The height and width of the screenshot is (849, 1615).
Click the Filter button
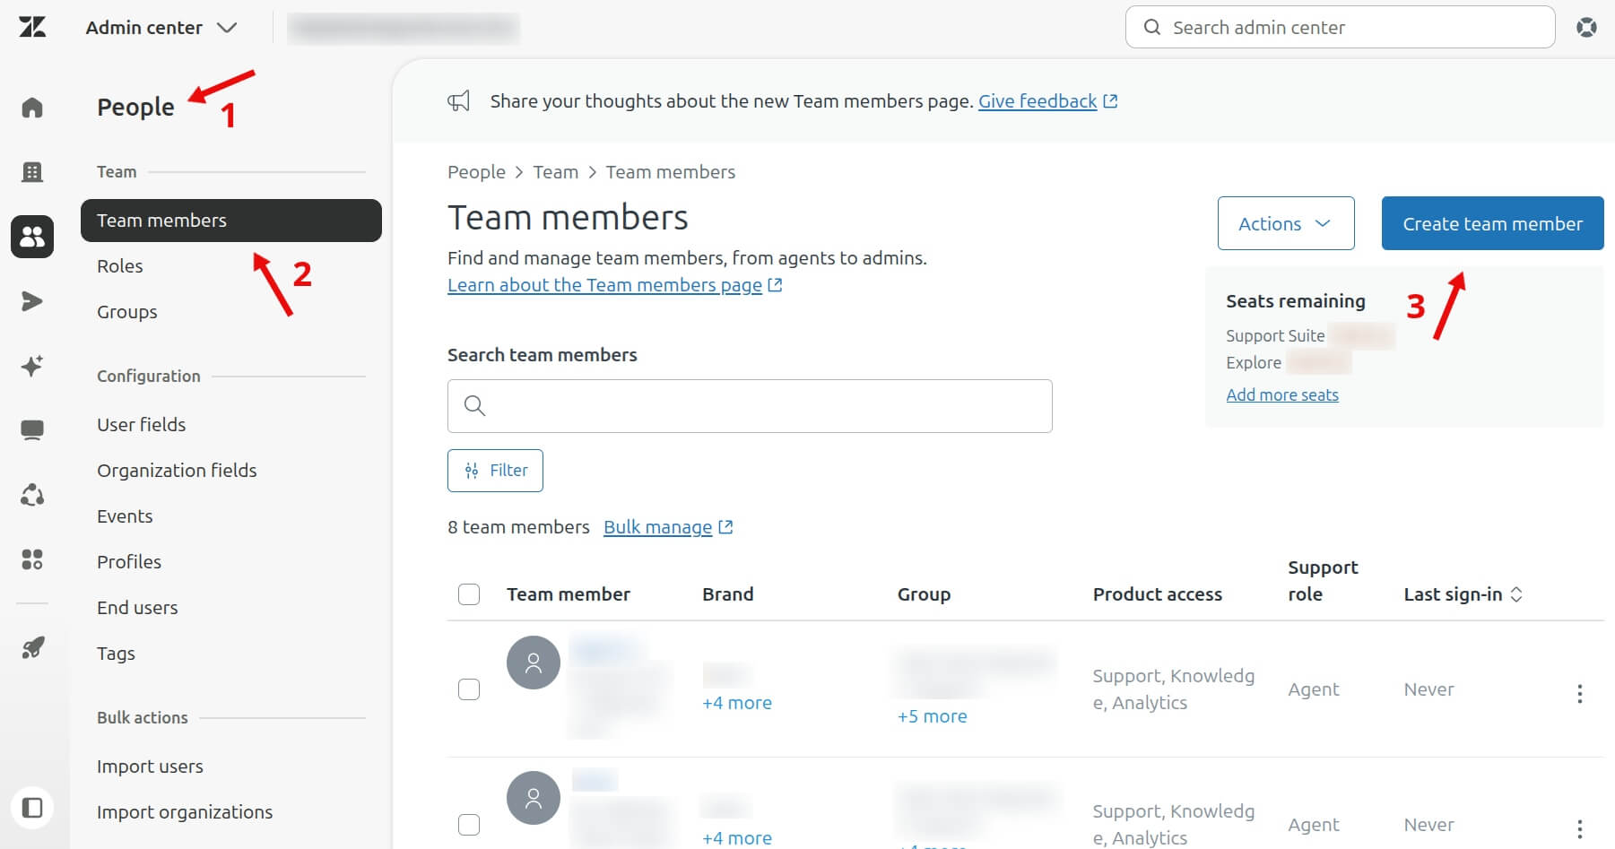click(x=495, y=471)
